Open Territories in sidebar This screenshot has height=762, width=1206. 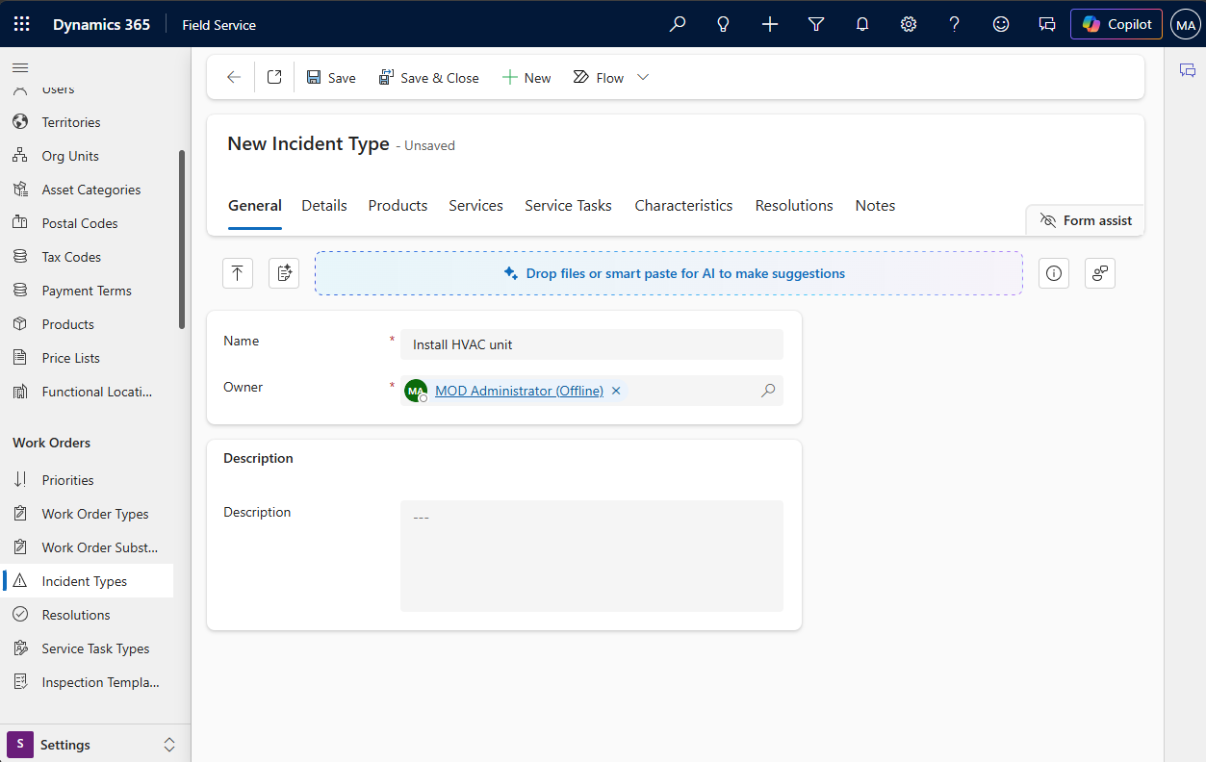coord(87,122)
